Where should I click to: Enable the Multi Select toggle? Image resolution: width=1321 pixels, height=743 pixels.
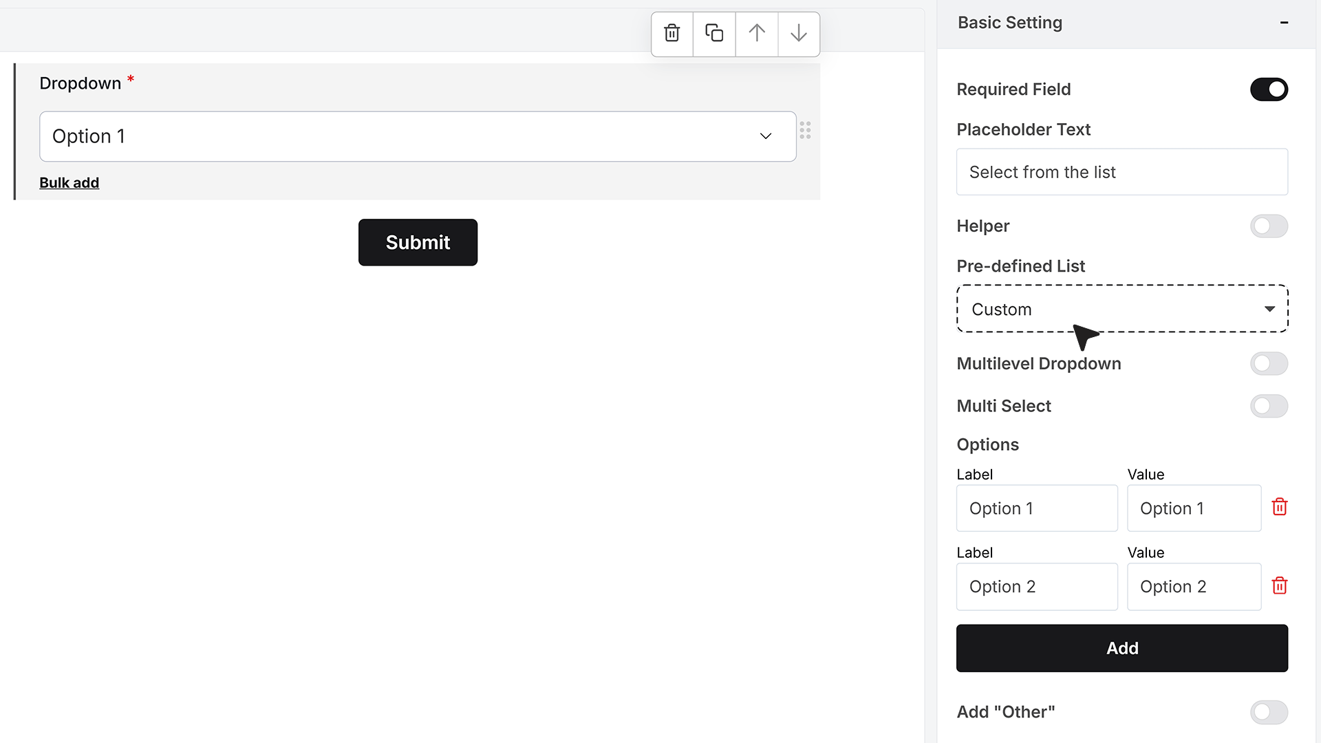coord(1269,406)
